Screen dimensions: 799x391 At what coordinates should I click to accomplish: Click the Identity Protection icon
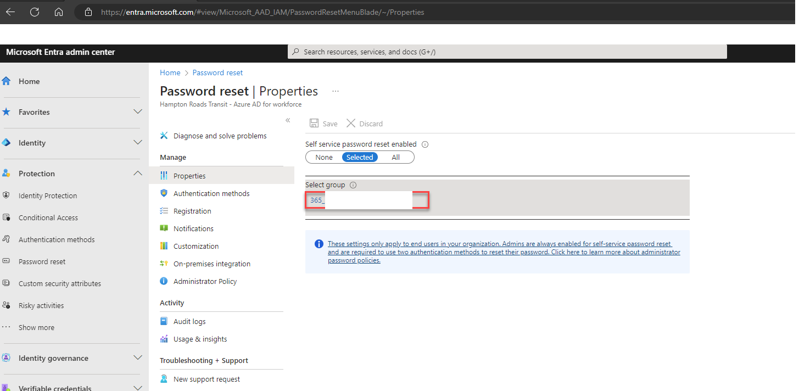click(7, 195)
